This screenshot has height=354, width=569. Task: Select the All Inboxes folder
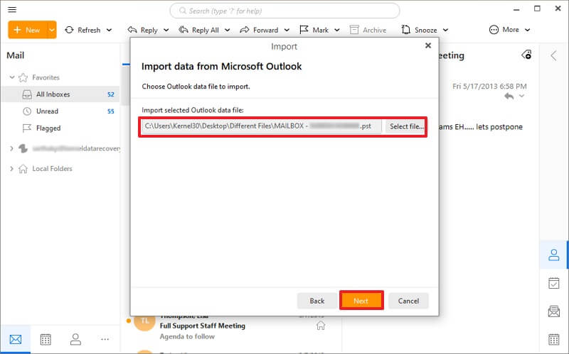pyautogui.click(x=60, y=94)
